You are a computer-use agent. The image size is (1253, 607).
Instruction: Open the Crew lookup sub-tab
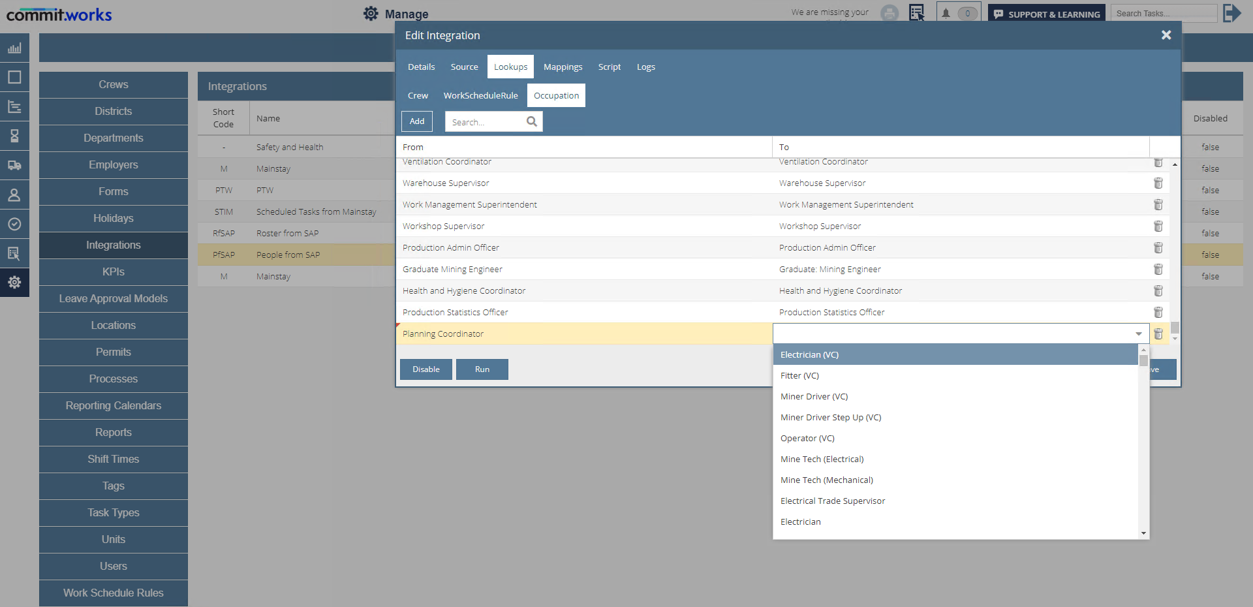[x=418, y=96]
